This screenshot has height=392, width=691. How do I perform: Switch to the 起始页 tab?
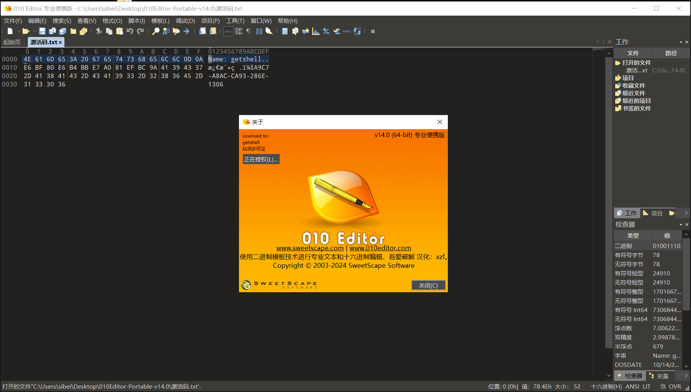pyautogui.click(x=12, y=42)
